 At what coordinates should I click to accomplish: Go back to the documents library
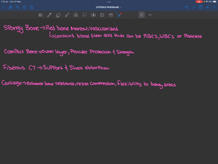pos(3,7)
